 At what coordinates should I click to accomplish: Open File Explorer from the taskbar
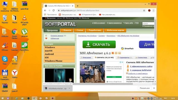tap(23, 98)
